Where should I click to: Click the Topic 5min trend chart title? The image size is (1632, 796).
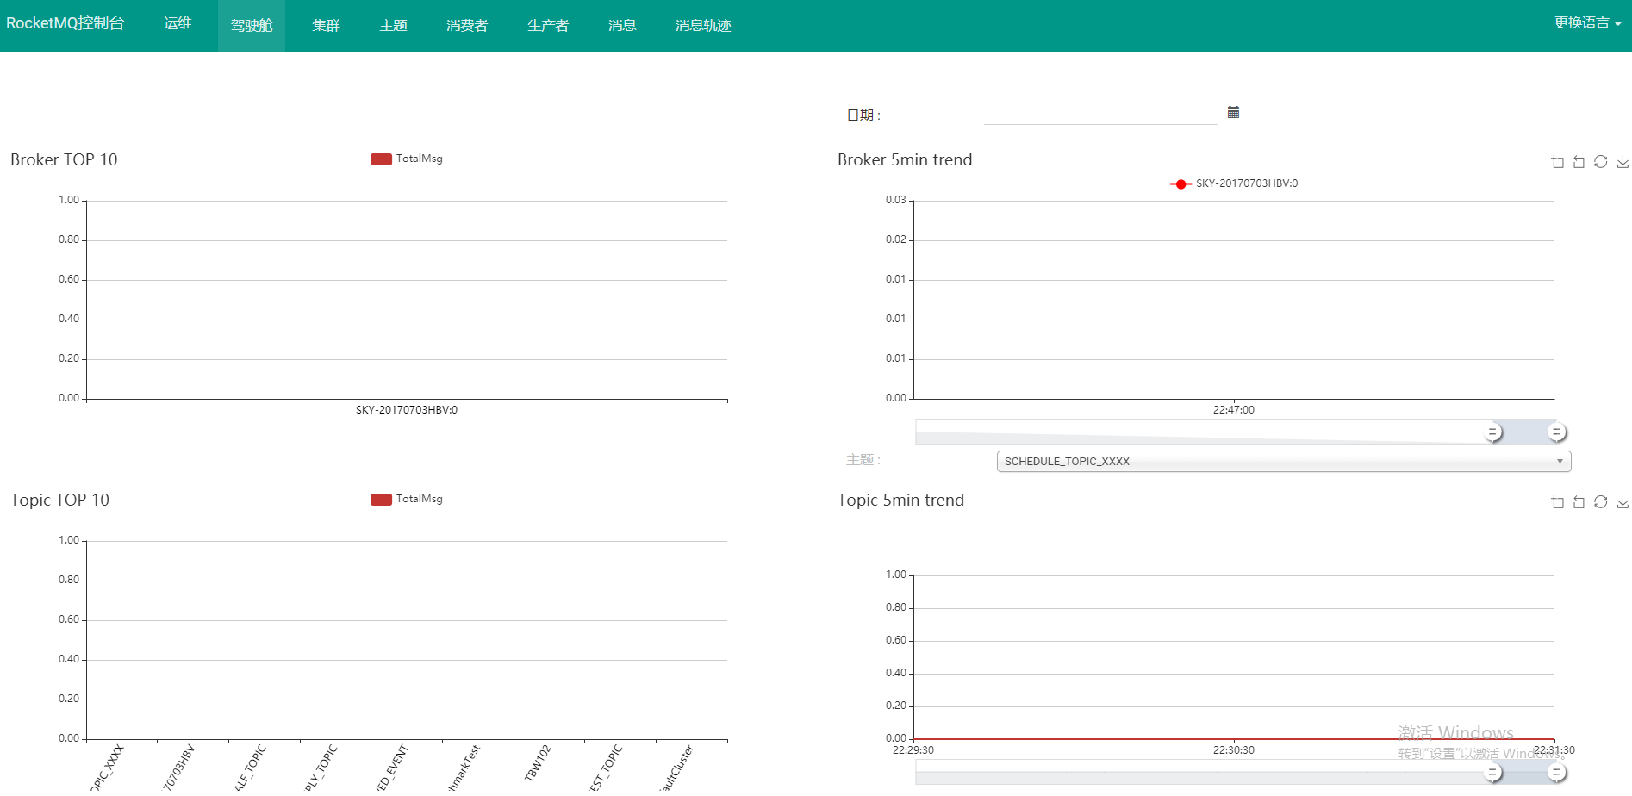click(900, 500)
